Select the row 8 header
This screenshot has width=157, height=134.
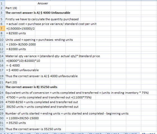(x=2, y=33)
